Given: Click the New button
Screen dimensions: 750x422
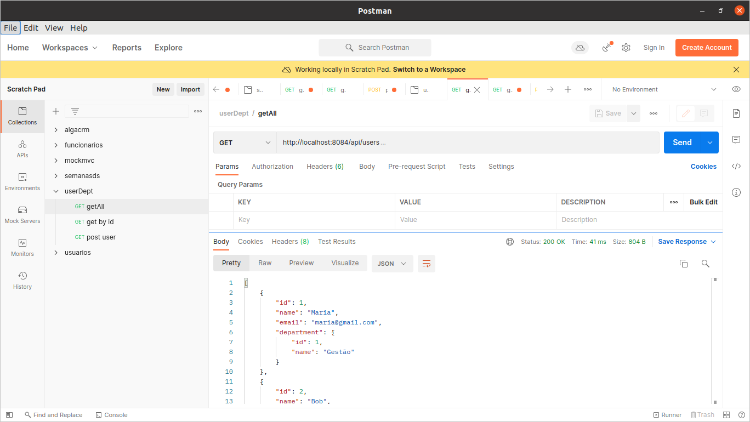Looking at the screenshot, I should point(163,89).
